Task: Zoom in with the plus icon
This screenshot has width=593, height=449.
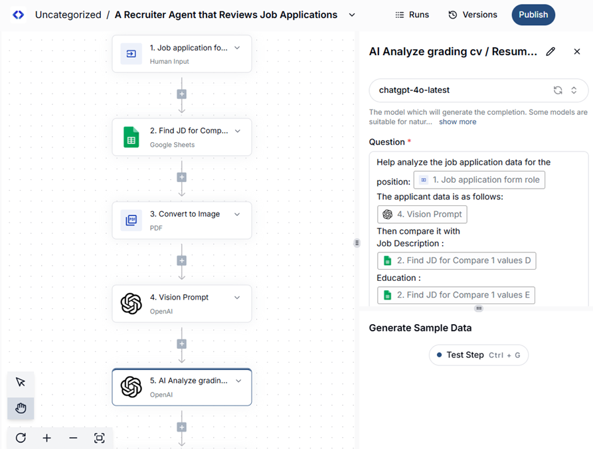Action: [x=47, y=438]
